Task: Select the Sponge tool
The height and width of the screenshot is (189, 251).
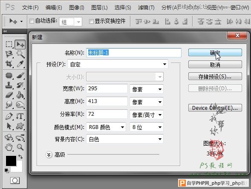Action: [20, 105]
